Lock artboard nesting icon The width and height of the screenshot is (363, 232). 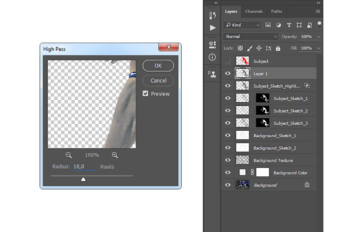[x=268, y=48]
